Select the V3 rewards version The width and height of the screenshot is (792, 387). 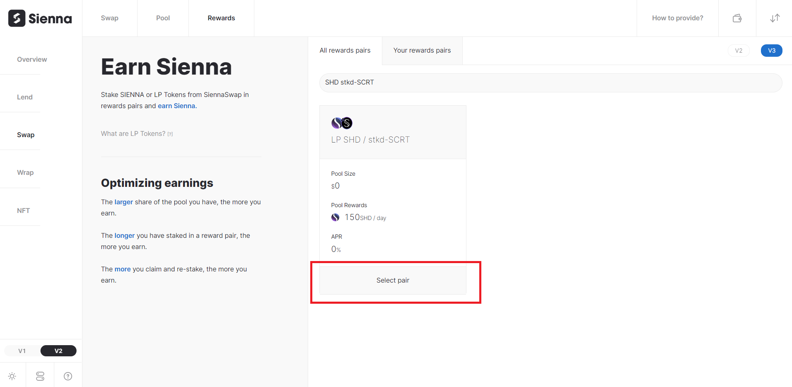(772, 51)
